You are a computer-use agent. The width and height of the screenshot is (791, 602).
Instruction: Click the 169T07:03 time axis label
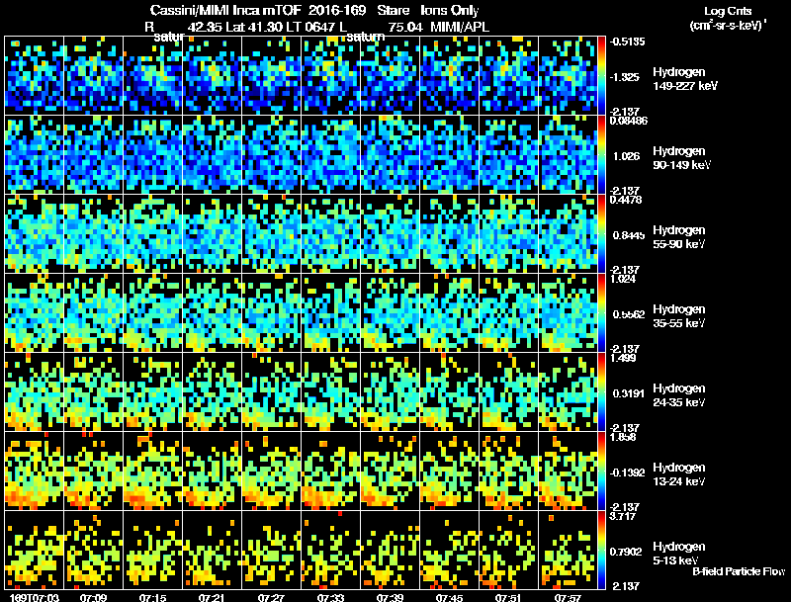35,597
